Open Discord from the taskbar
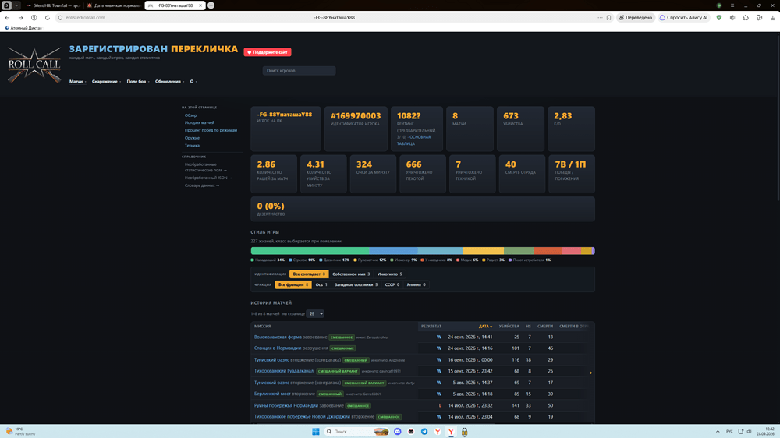The width and height of the screenshot is (780, 438). pos(398,432)
